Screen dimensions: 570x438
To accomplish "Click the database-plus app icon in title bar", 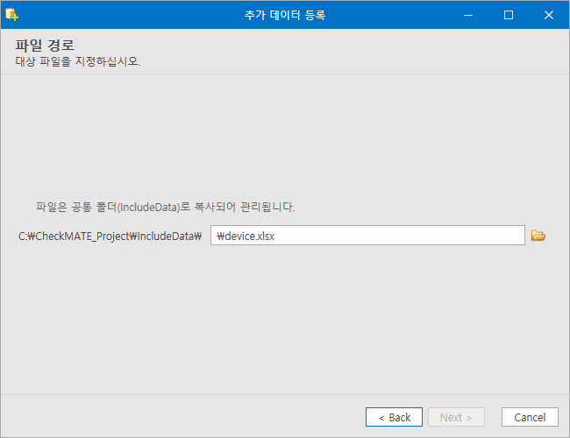I will click(12, 15).
